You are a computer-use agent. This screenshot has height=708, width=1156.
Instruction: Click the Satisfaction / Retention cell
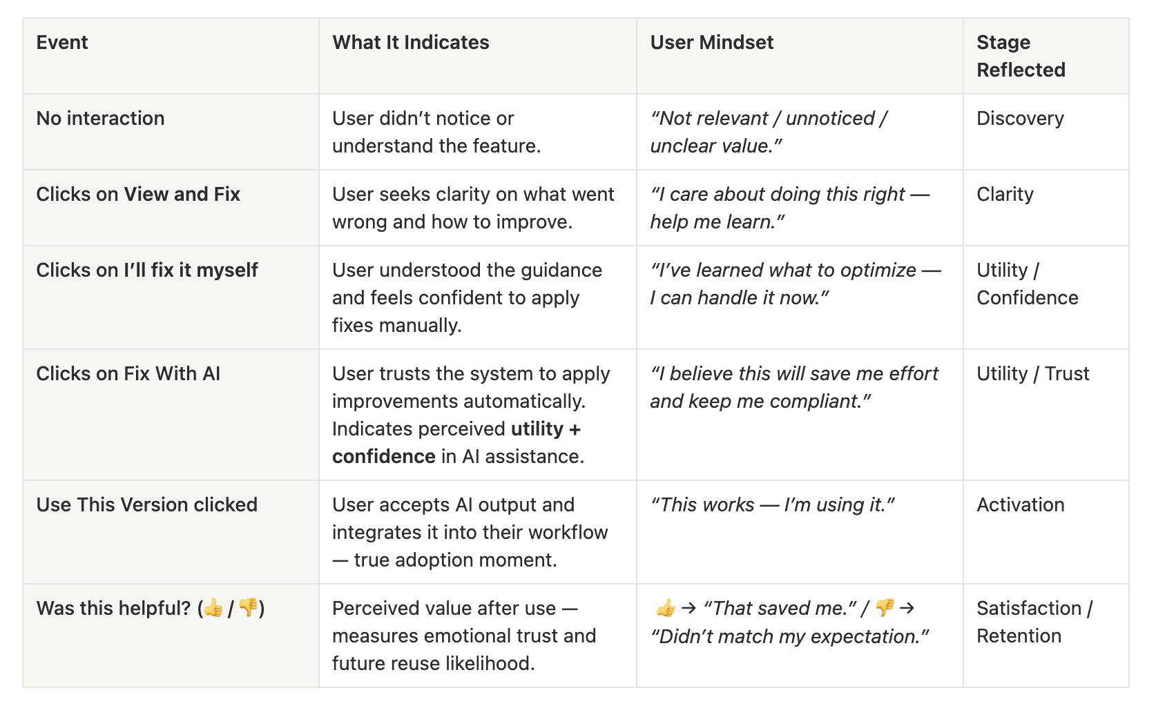tap(1046, 636)
